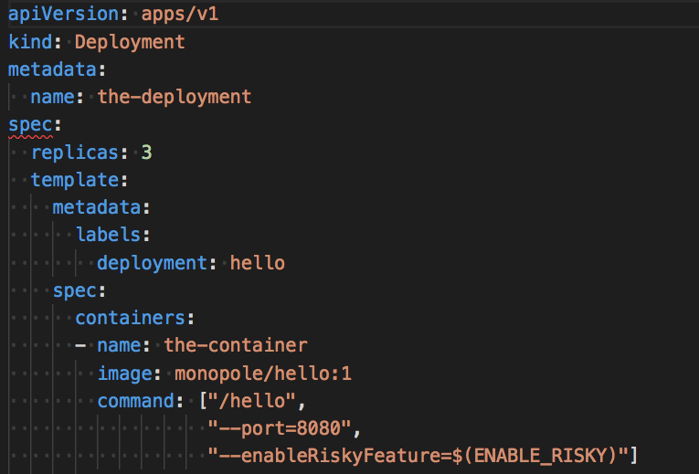Click the nested spec key below labels

pyautogui.click(x=74, y=291)
